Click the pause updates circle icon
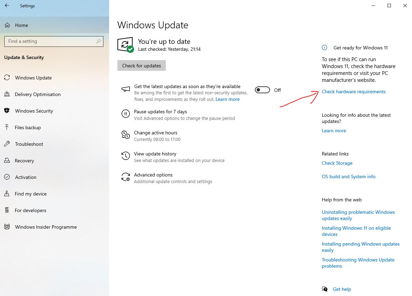 pos(126,114)
